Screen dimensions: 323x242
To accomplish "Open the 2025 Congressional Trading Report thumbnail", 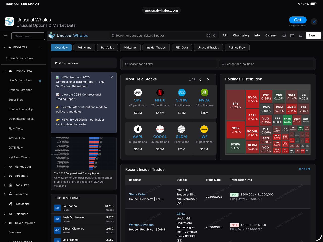I will tap(84, 154).
